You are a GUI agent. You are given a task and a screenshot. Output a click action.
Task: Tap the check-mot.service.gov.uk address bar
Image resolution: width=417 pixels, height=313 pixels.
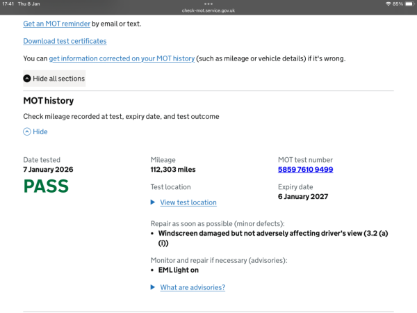208,10
